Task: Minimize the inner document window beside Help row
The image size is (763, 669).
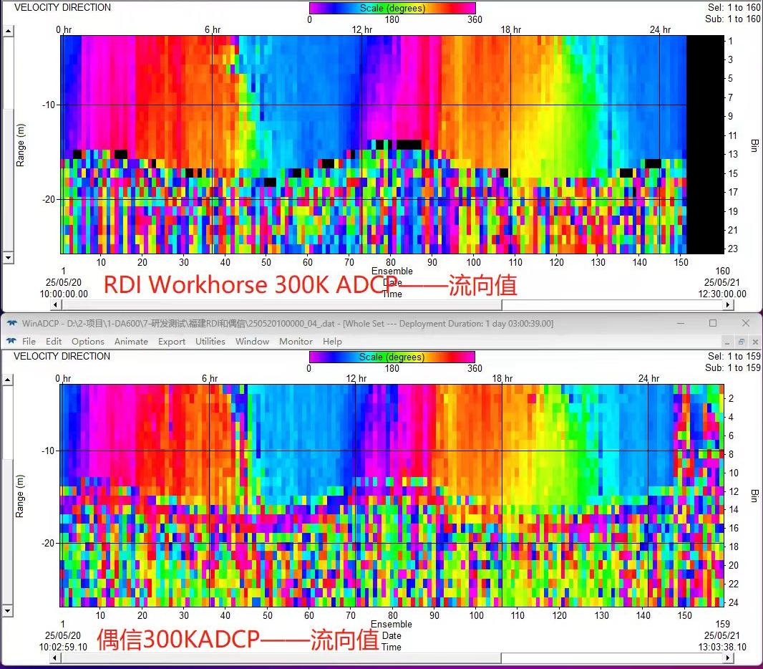Action: coord(726,342)
